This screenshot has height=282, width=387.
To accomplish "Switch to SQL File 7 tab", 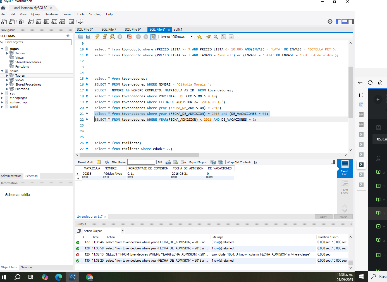I will pos(109,30).
